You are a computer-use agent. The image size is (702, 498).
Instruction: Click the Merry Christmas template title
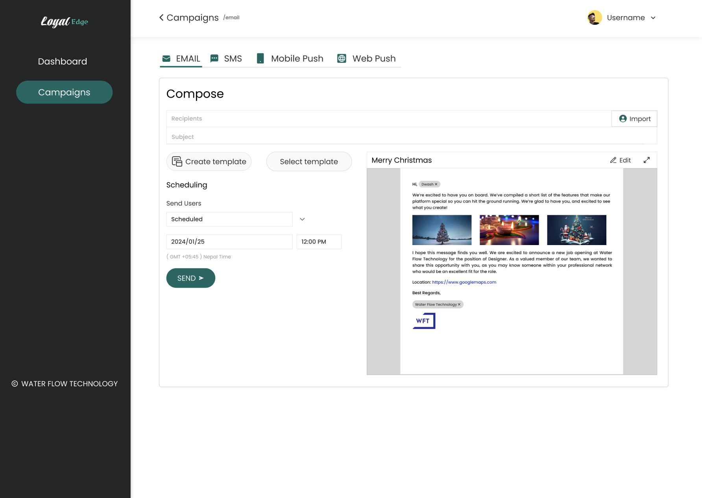pos(401,160)
